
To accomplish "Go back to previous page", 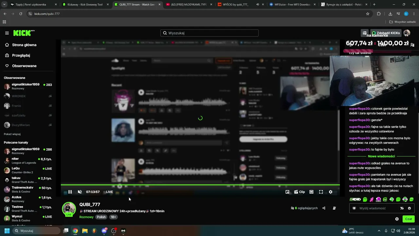I will point(5,14).
